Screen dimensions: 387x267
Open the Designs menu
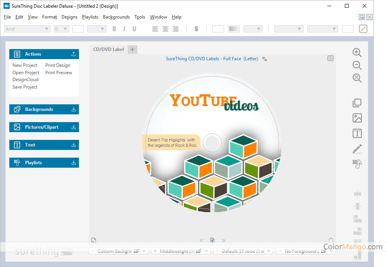click(x=69, y=17)
